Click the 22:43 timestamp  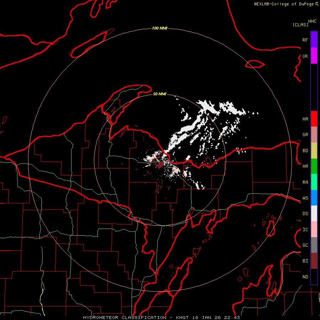tap(232, 318)
